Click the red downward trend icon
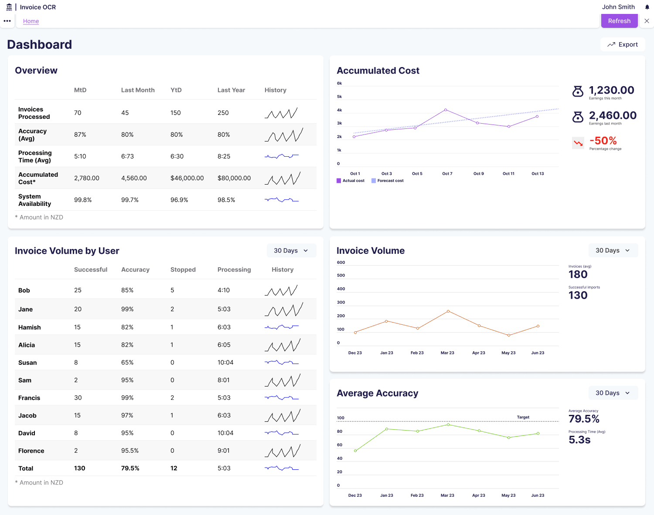 pyautogui.click(x=578, y=143)
